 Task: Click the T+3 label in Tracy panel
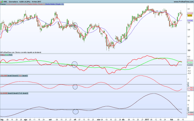pyautogui.click(x=11, y=55)
